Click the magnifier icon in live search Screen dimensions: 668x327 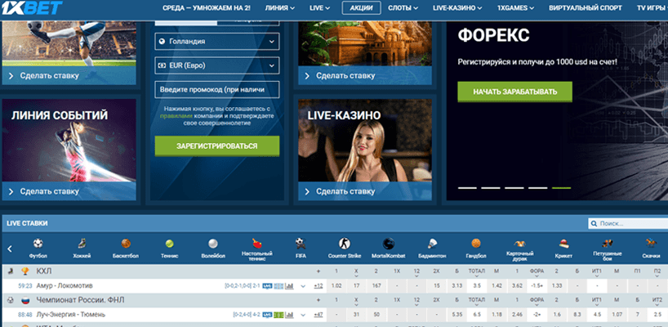(x=594, y=223)
